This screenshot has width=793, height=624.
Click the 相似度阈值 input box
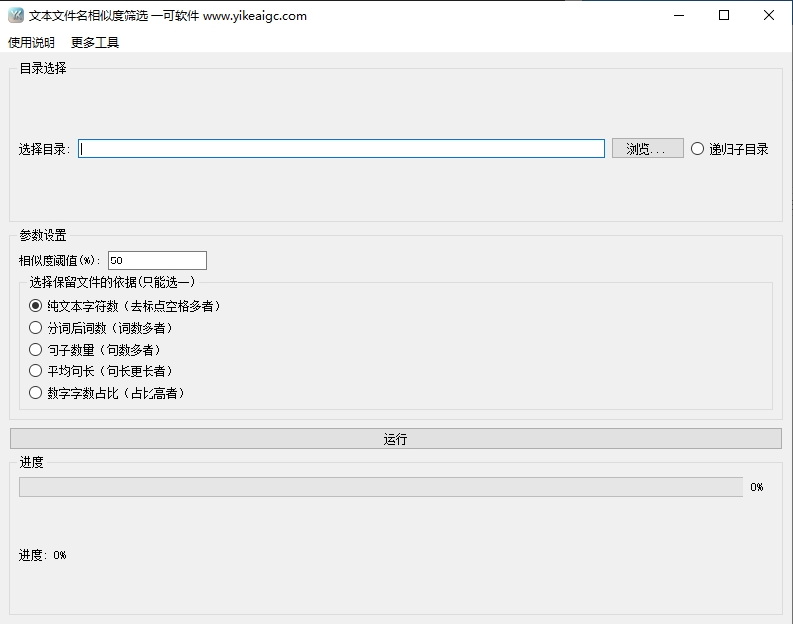(156, 260)
